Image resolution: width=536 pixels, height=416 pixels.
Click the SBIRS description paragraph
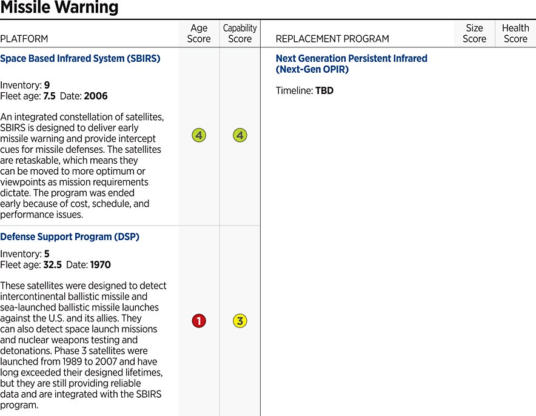[82, 165]
